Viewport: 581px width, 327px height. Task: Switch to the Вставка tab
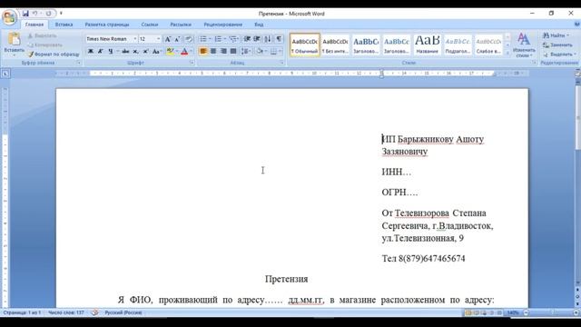[x=64, y=25]
